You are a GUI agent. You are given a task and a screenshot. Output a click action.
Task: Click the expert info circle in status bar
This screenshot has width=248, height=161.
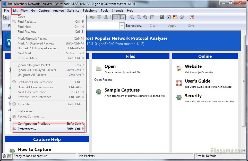pyautogui.click(x=4, y=156)
